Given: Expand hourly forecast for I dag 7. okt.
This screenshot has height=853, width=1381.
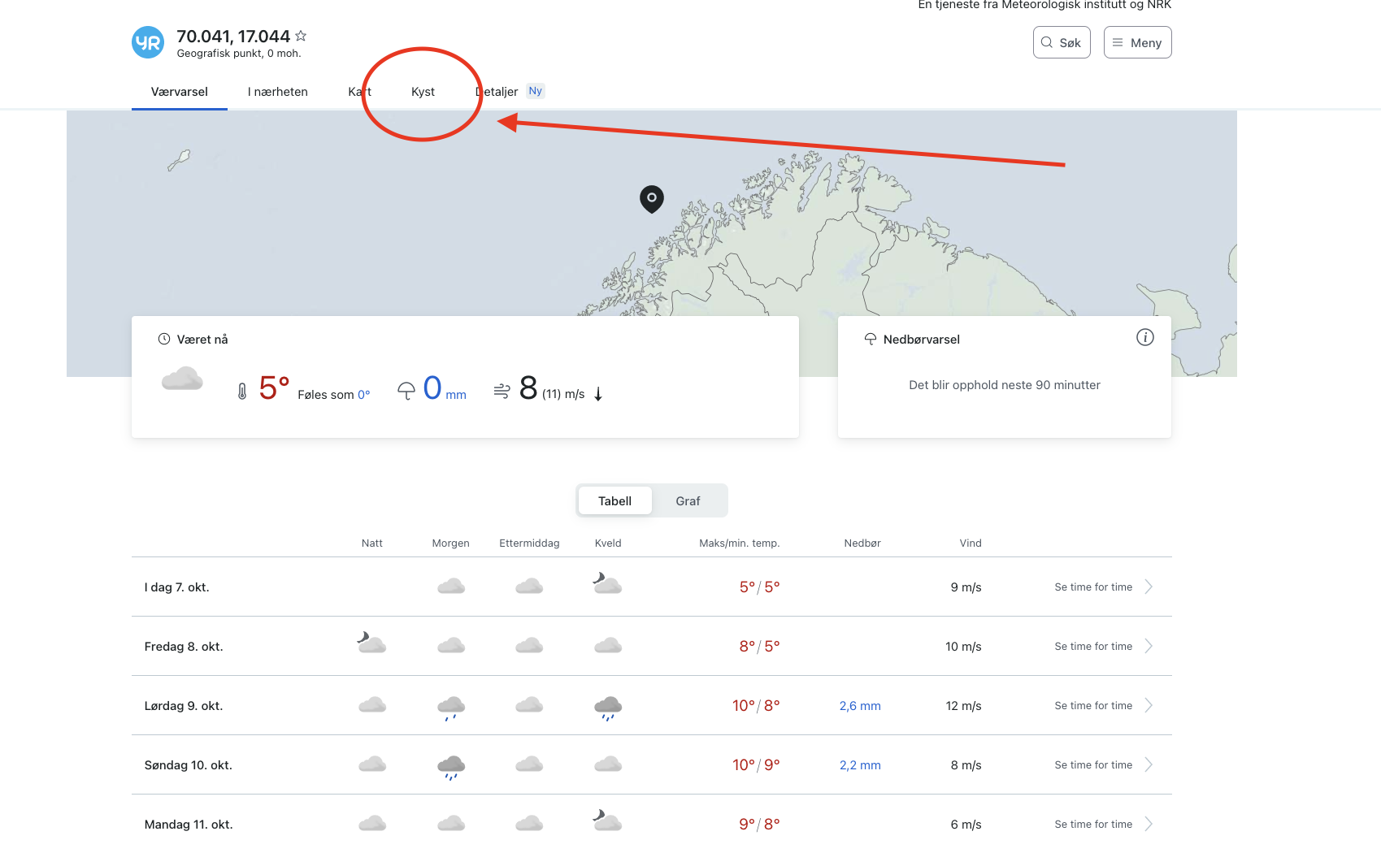Looking at the screenshot, I should [x=1103, y=587].
